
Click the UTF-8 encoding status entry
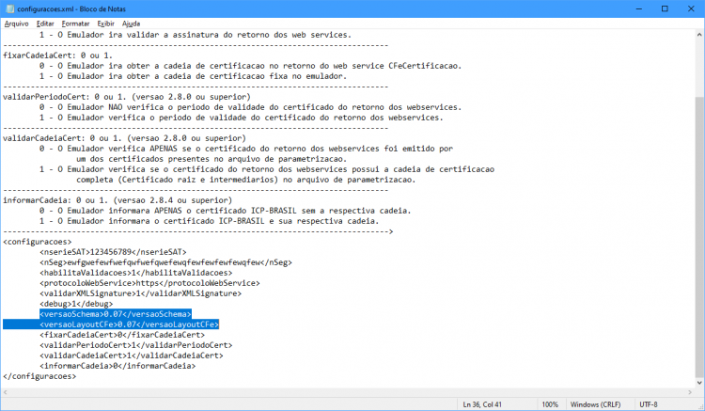[x=649, y=404]
